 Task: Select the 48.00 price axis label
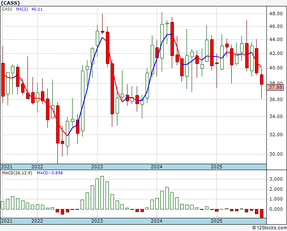pos(276,14)
